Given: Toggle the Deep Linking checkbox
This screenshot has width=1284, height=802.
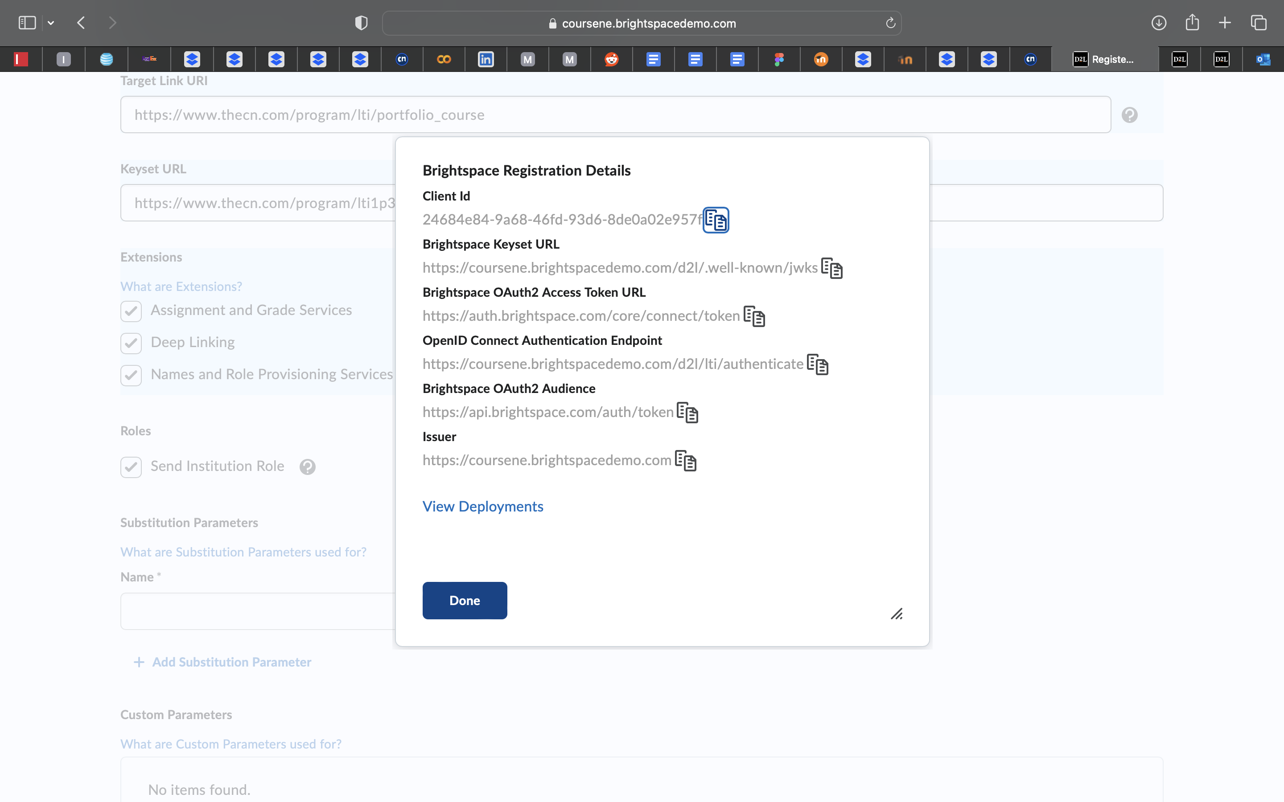Looking at the screenshot, I should coord(131,343).
